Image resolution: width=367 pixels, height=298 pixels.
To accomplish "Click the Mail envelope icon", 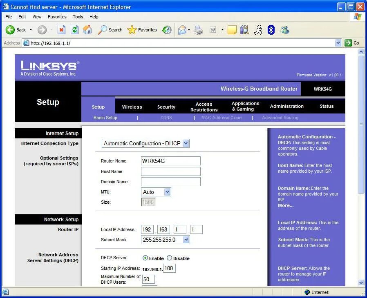I will pyautogui.click(x=182, y=30).
